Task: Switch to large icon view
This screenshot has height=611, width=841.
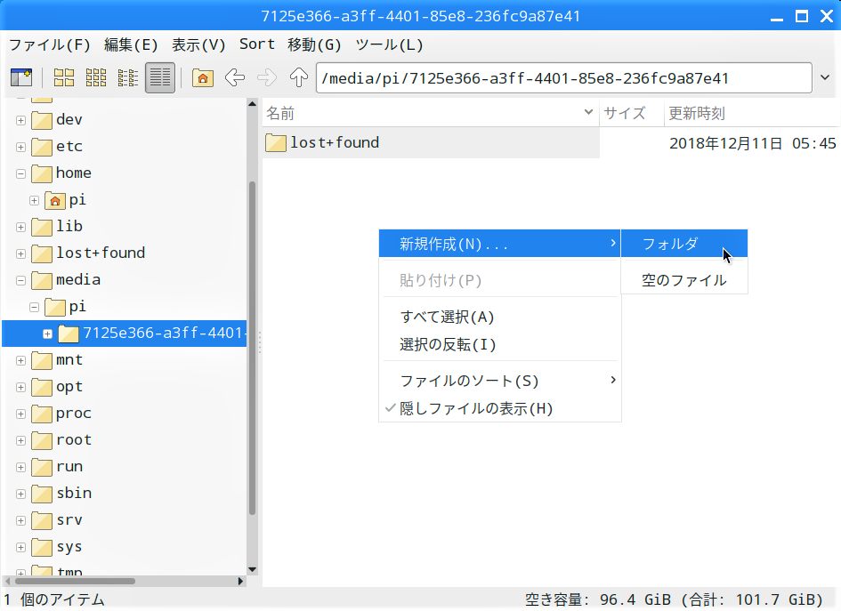Action: 64,78
